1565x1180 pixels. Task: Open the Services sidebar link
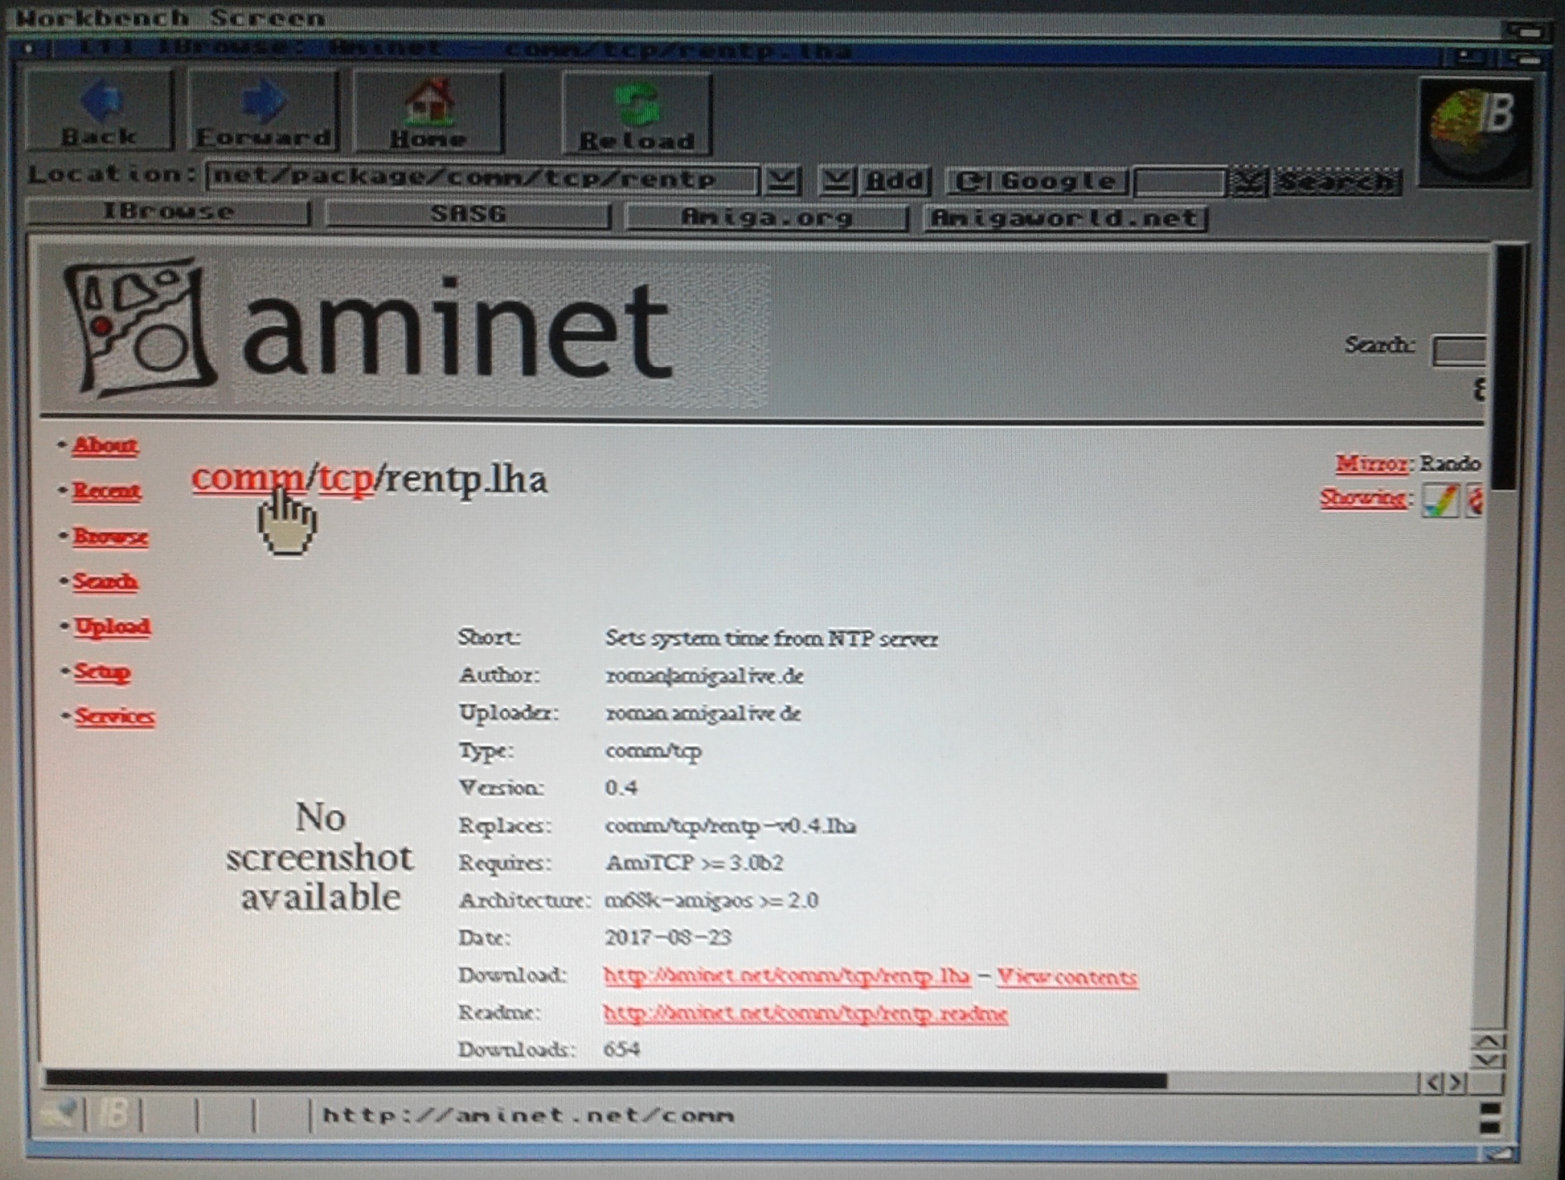coord(115,716)
